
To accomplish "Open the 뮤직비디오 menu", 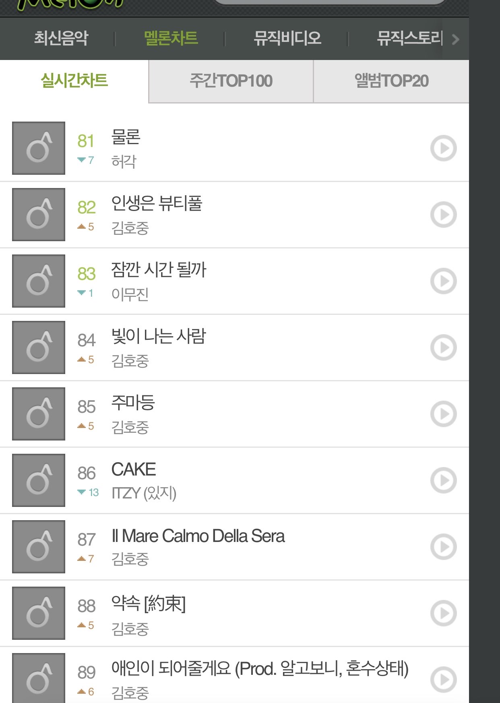I will (x=287, y=38).
